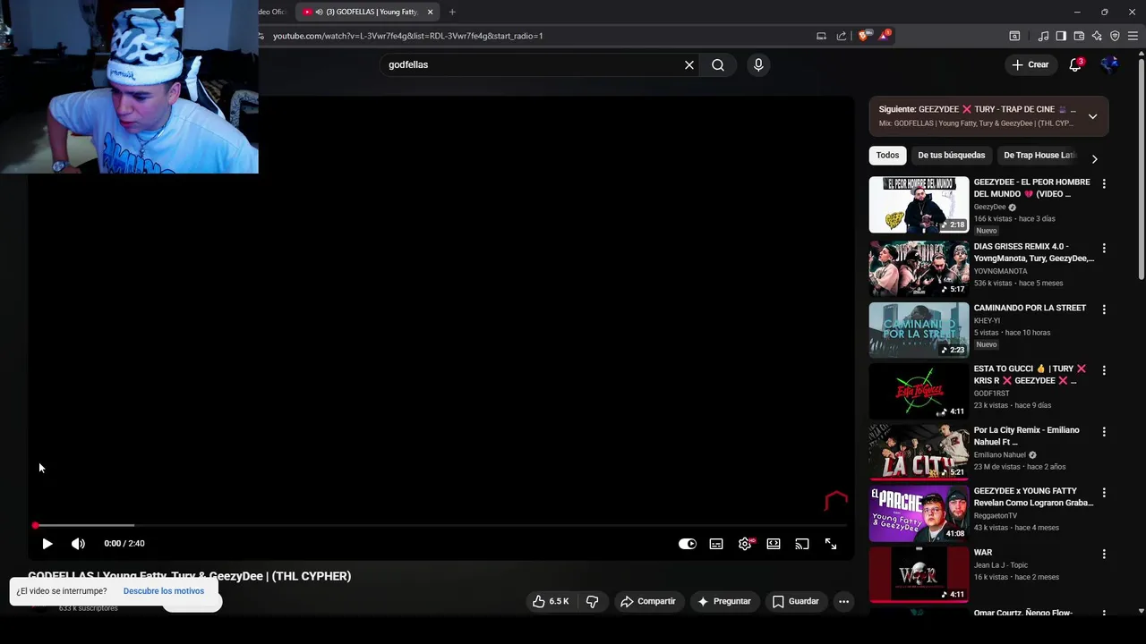The height and width of the screenshot is (644, 1146).
Task: Dislike the GODFELLAS video
Action: coord(592,601)
